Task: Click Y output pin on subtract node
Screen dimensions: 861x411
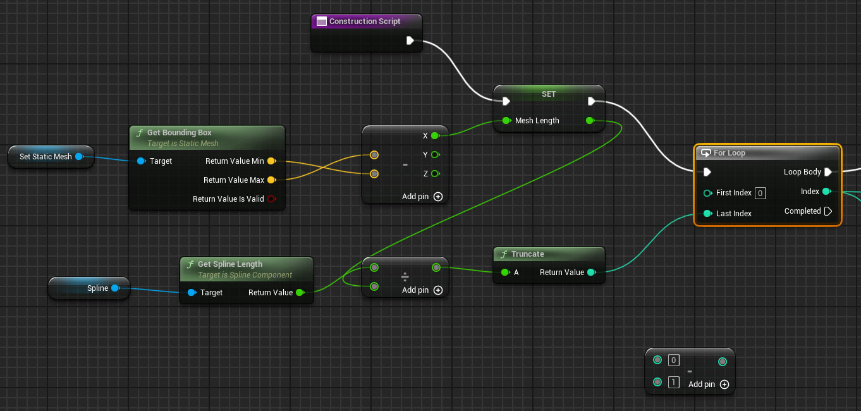Action: pos(435,154)
